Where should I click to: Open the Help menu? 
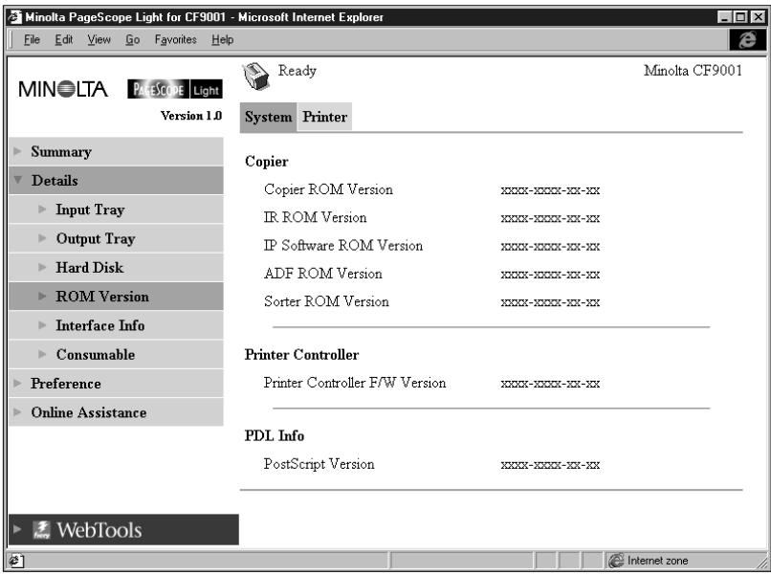223,39
